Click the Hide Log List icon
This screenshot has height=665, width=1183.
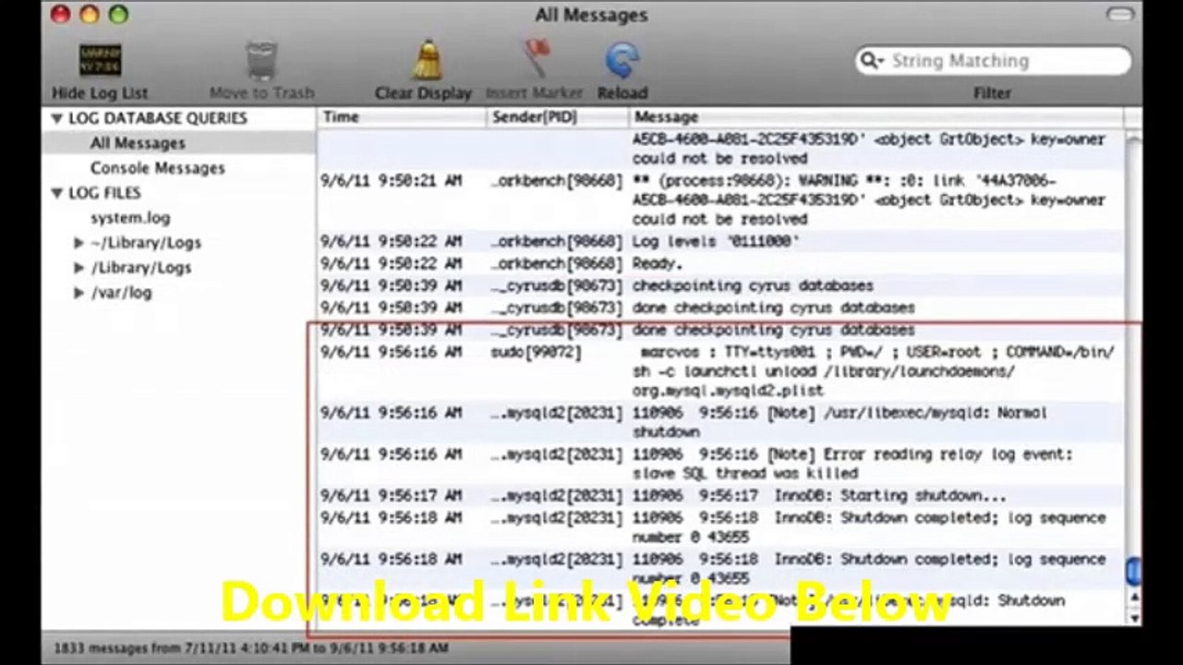tap(100, 61)
